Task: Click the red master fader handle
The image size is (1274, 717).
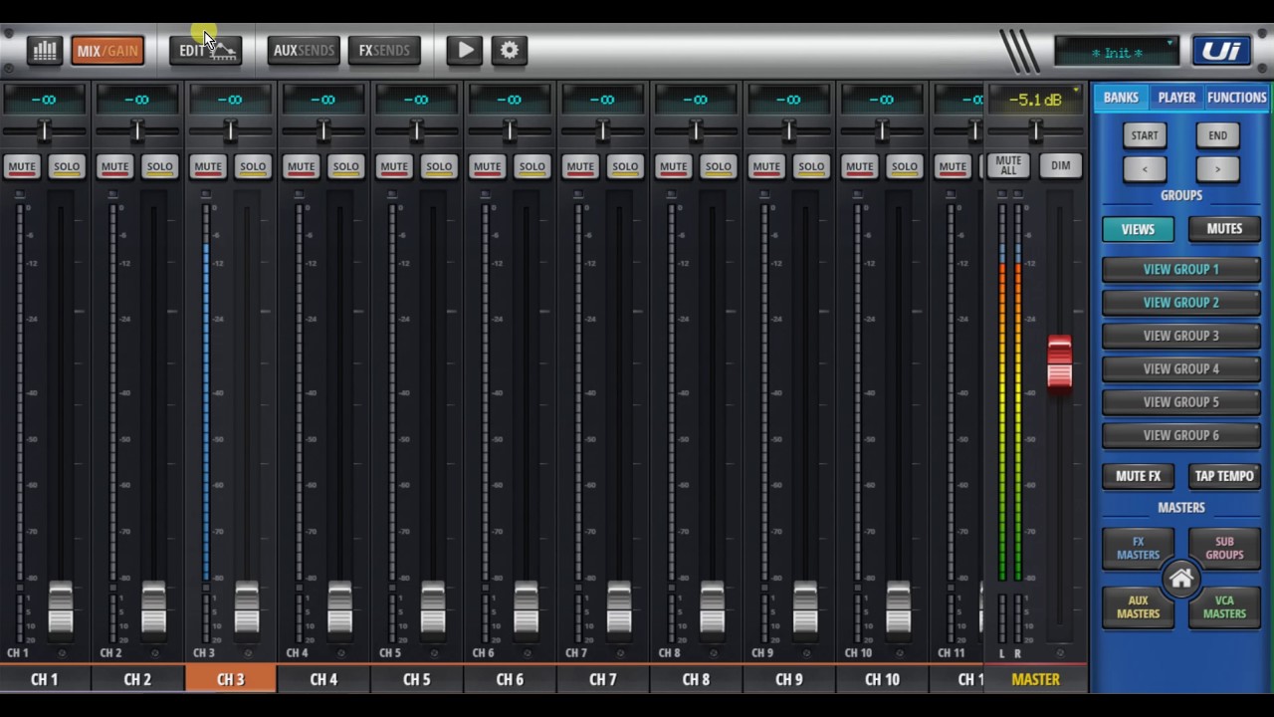Action: click(1059, 362)
